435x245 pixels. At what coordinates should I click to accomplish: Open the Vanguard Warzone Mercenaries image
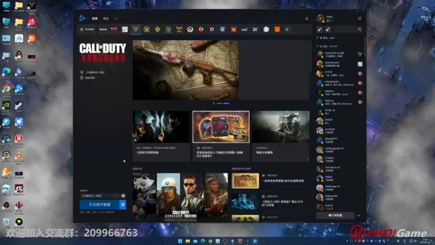click(x=181, y=197)
